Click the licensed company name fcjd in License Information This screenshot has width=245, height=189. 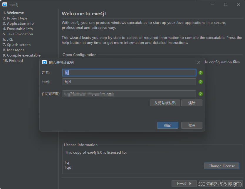tap(68, 168)
